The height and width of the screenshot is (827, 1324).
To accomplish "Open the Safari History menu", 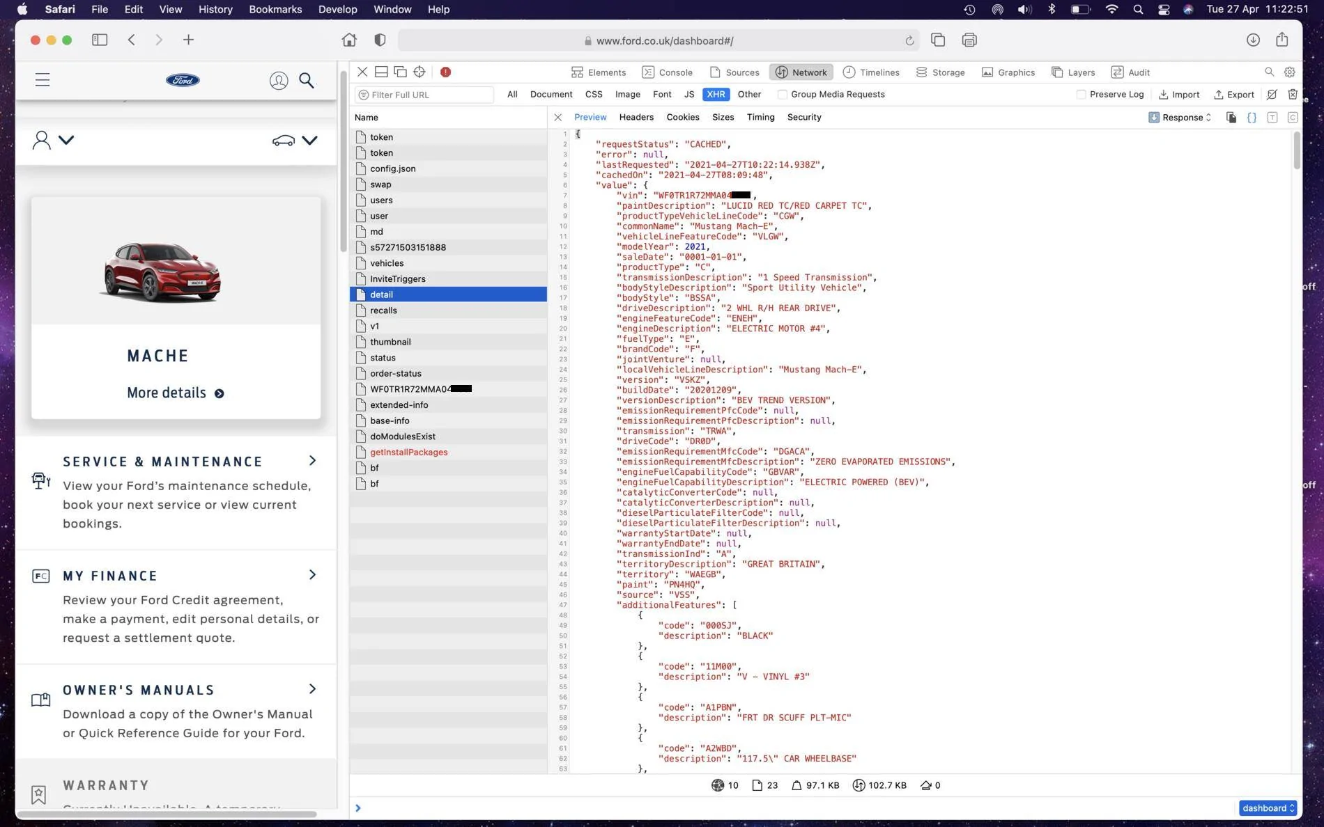I will (x=215, y=9).
